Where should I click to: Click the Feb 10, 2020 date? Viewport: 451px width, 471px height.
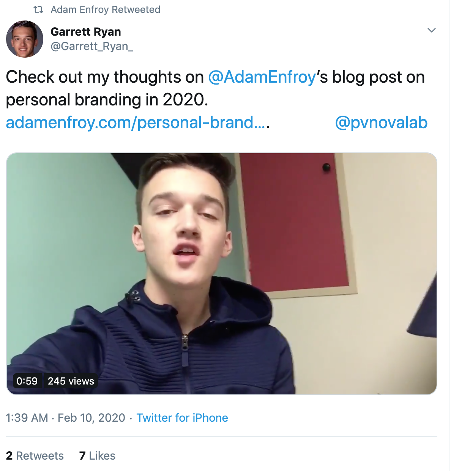tap(91, 418)
